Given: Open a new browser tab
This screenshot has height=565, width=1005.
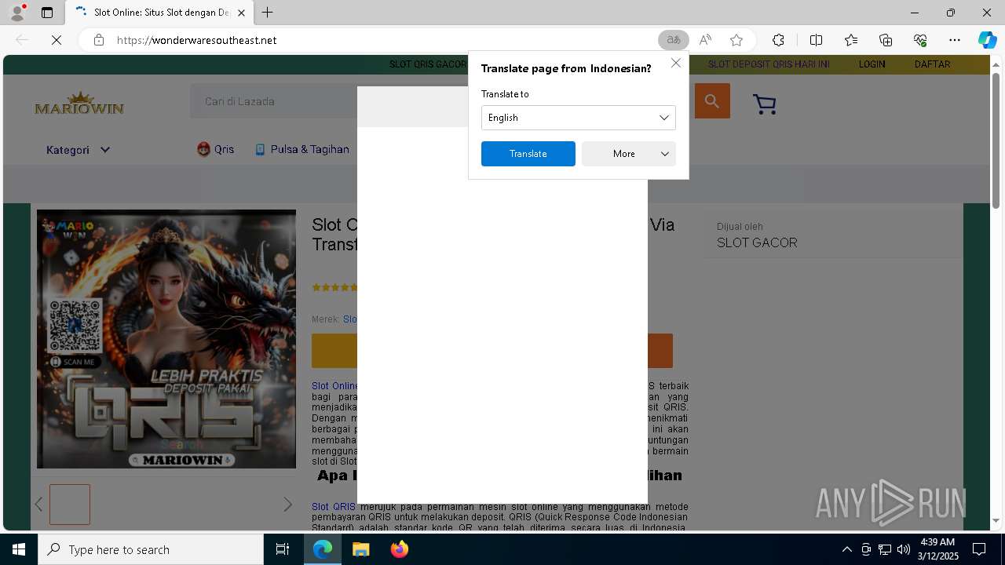Looking at the screenshot, I should 267,13.
